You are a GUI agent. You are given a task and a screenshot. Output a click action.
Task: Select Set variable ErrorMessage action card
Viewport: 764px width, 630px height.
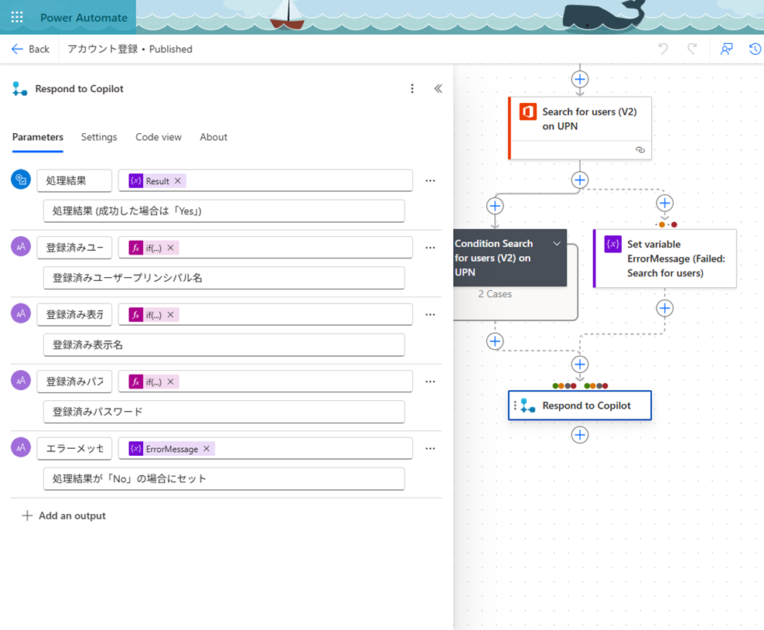[x=665, y=259]
